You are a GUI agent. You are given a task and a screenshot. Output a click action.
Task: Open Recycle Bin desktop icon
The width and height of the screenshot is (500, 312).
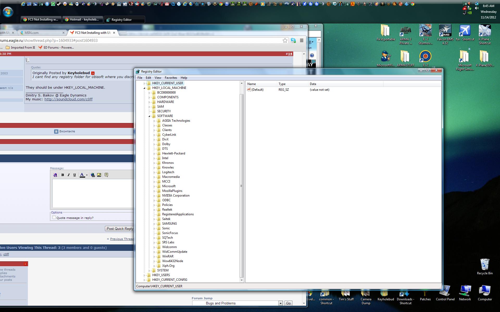[485, 266]
